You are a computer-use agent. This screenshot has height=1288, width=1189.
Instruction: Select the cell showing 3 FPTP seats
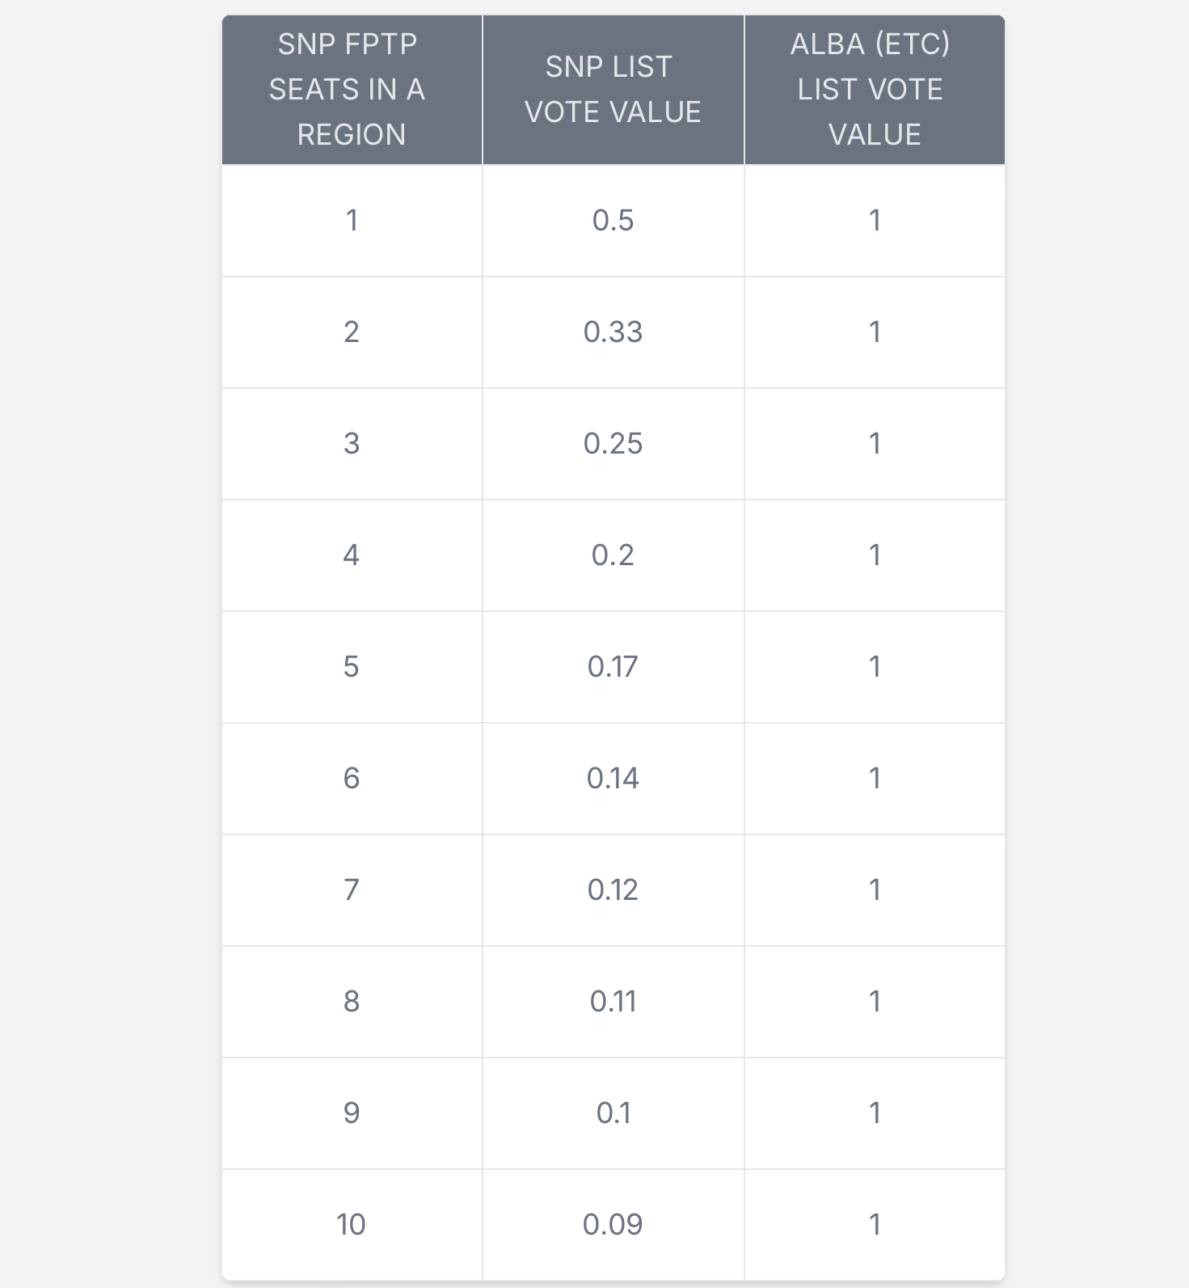(x=351, y=443)
